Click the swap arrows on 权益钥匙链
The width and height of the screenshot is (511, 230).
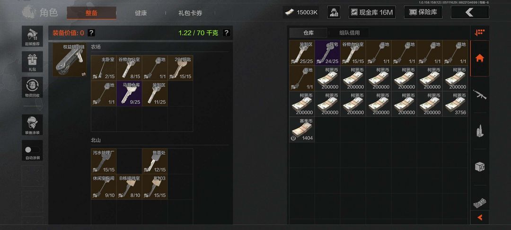[x=83, y=74]
